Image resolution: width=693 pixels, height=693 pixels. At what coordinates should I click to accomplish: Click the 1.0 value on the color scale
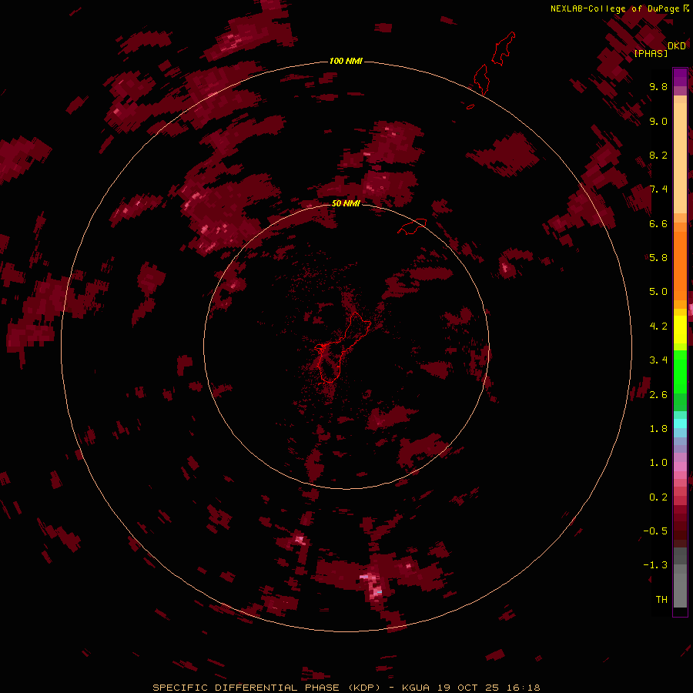click(x=658, y=463)
